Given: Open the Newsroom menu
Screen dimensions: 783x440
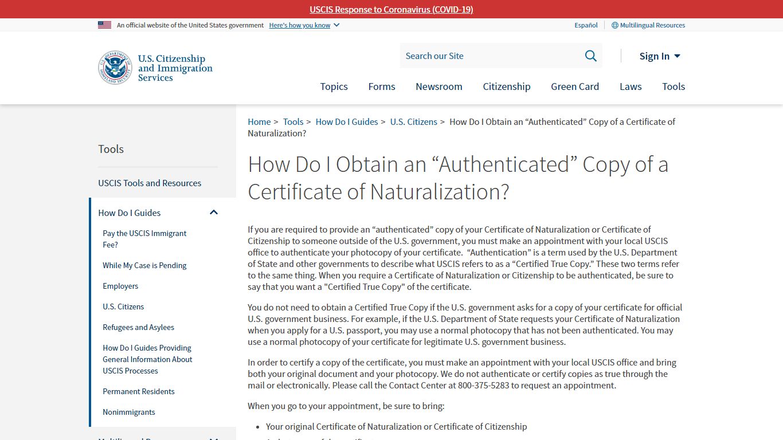Looking at the screenshot, I should pos(439,87).
